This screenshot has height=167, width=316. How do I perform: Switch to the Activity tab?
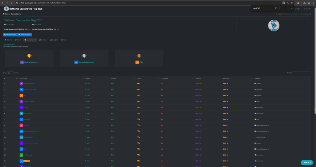[x=43, y=40]
